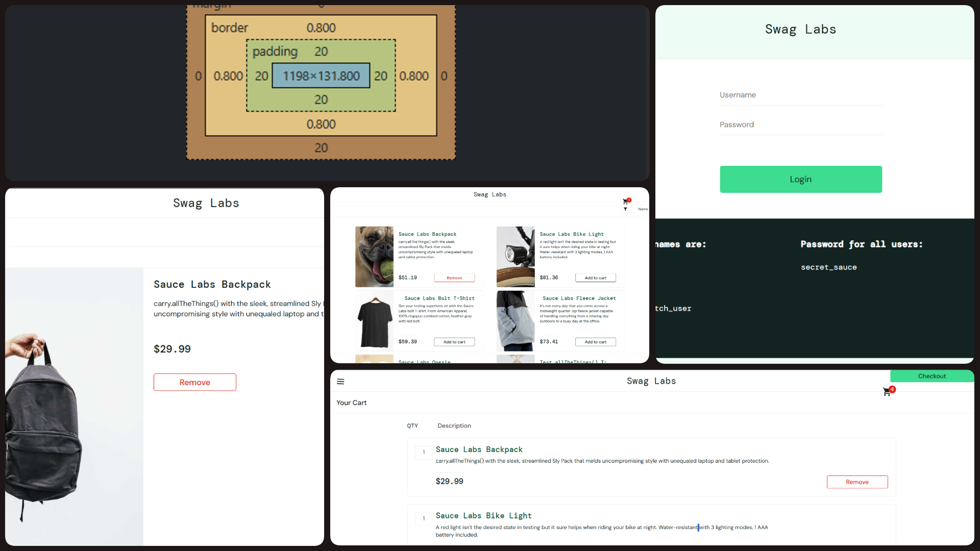Remove the $51.19 backpack in inventory

454,278
